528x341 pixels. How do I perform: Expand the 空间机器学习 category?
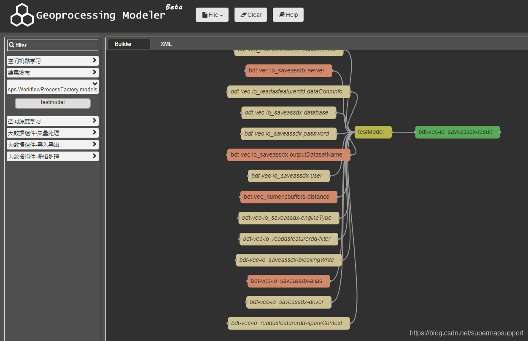53,61
